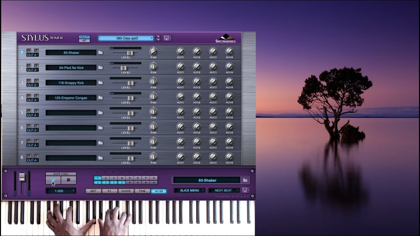The height and width of the screenshot is (236, 420).
Task: Open folder icon on empty part 7
Action: click(100, 143)
